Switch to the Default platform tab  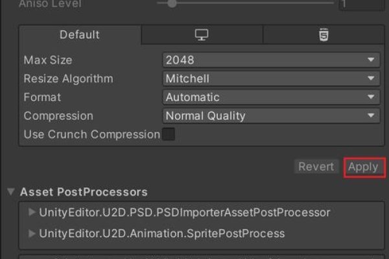coord(79,35)
